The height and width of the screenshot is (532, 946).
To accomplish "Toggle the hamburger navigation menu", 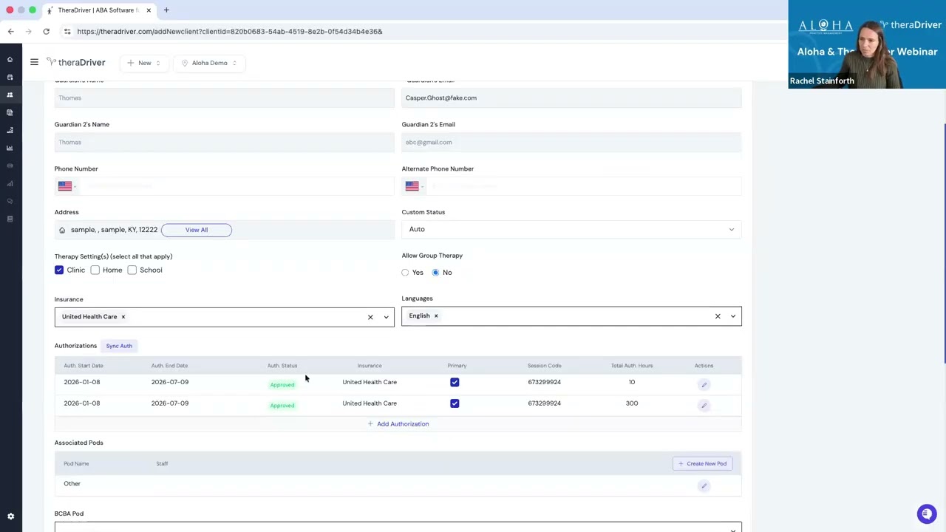I will 34,63.
